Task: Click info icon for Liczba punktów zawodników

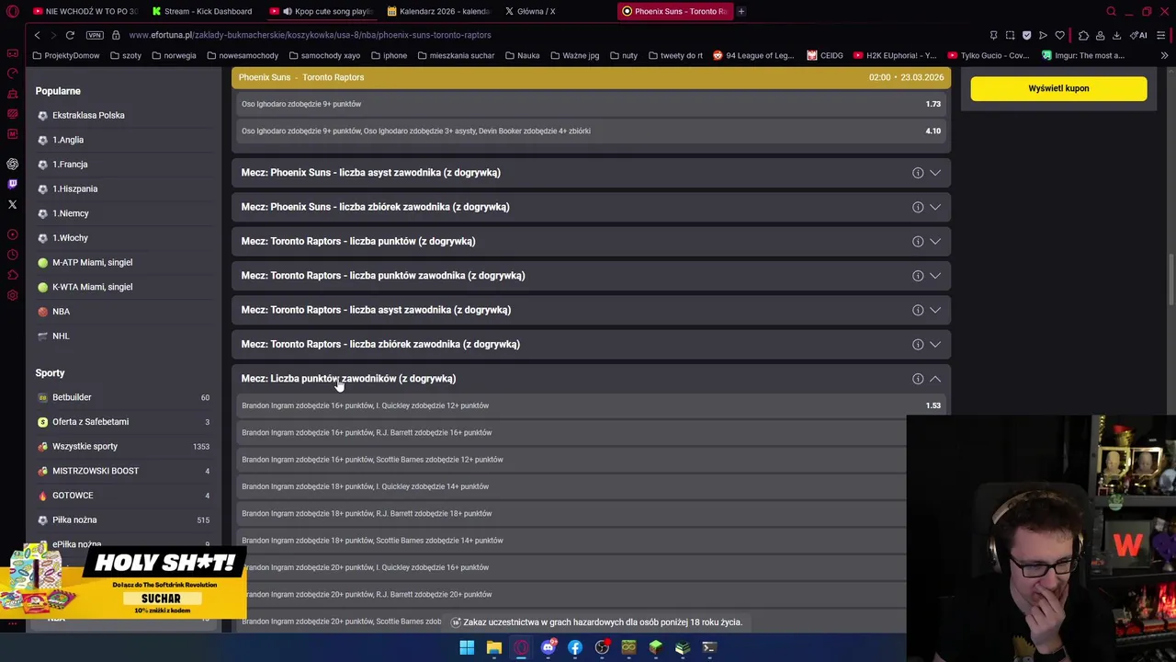Action: click(918, 379)
